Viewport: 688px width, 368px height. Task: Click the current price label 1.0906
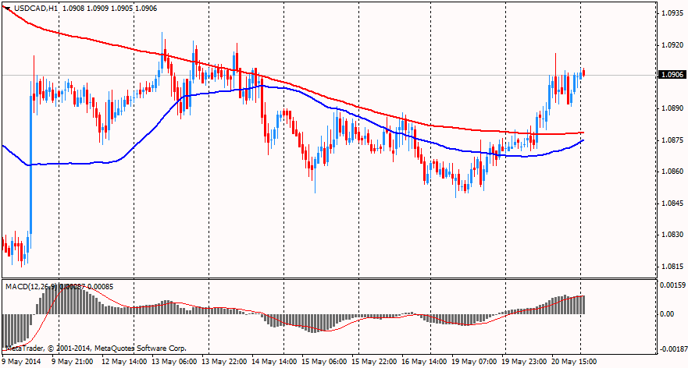(x=672, y=75)
